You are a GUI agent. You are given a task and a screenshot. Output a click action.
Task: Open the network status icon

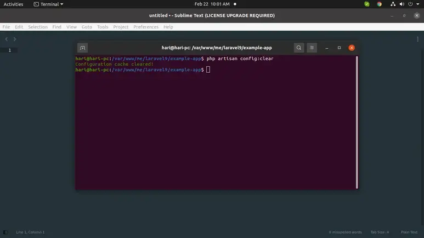(x=393, y=4)
